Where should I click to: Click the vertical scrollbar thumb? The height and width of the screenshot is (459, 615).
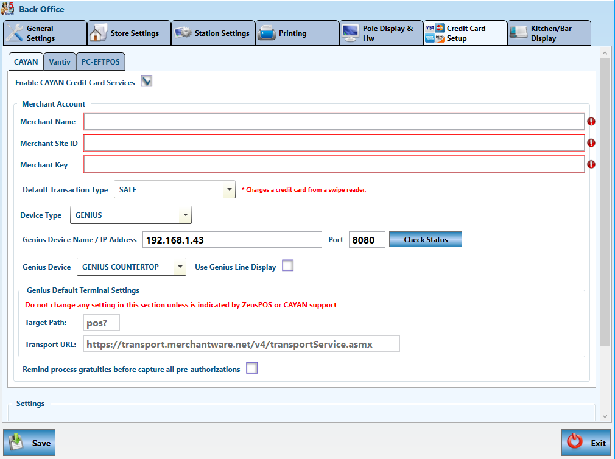[605, 202]
